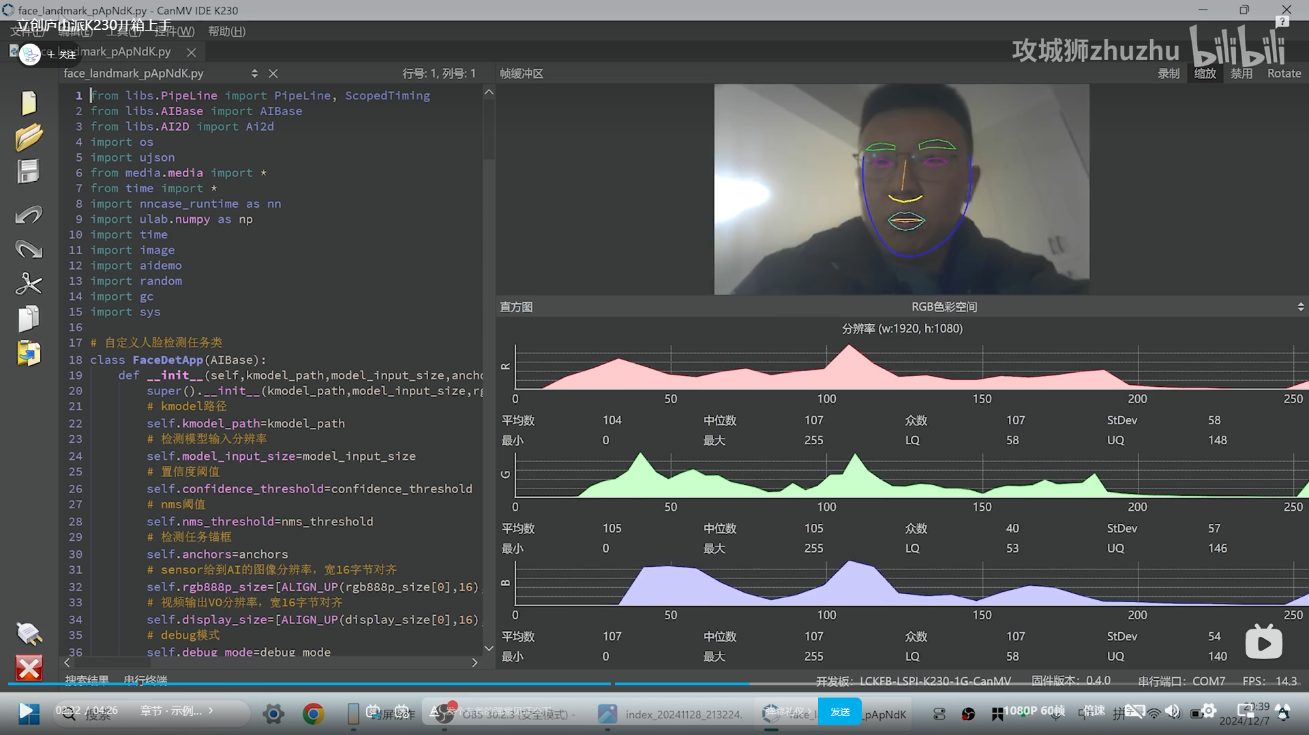
Task: Save the script using floppy disk icon
Action: pyautogui.click(x=29, y=172)
